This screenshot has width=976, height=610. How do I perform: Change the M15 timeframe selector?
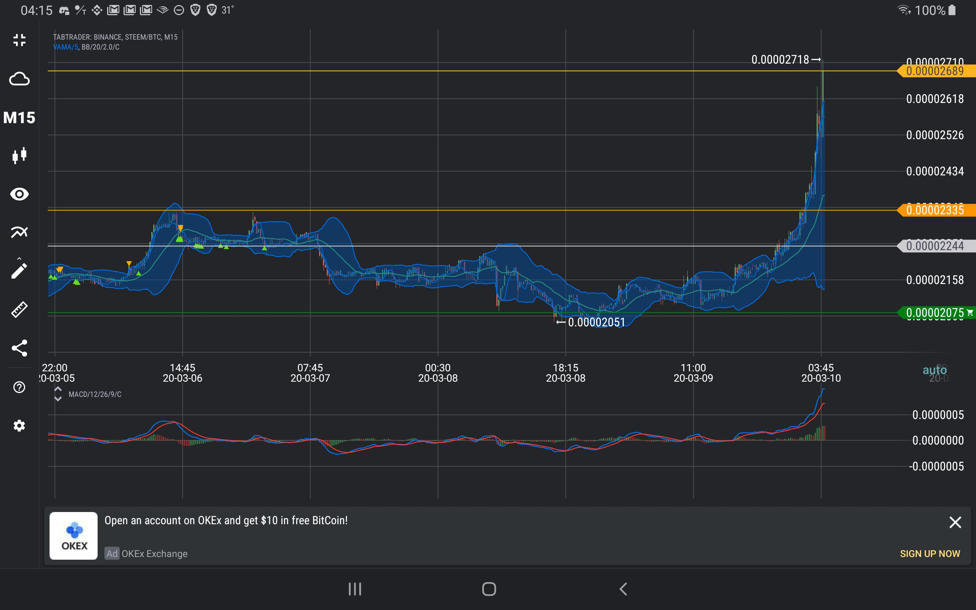click(19, 117)
